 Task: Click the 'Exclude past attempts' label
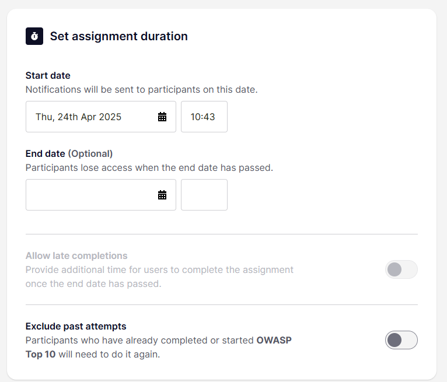pos(76,326)
